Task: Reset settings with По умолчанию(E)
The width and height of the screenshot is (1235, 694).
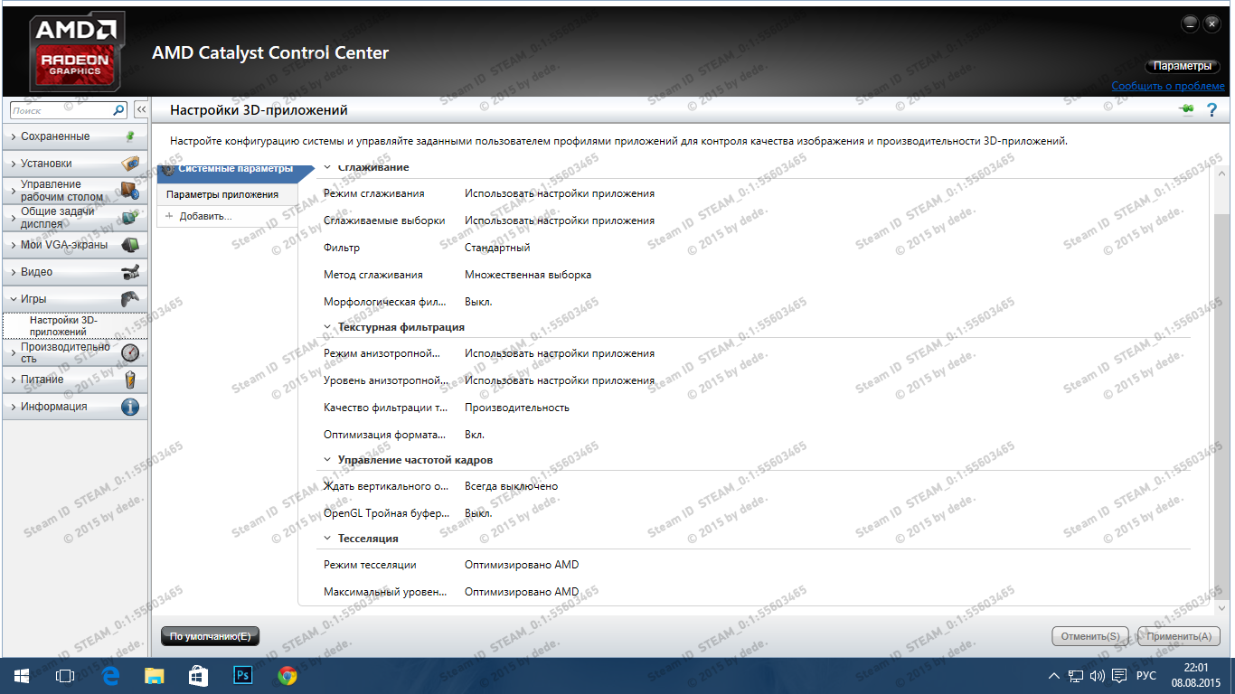Action: (210, 636)
